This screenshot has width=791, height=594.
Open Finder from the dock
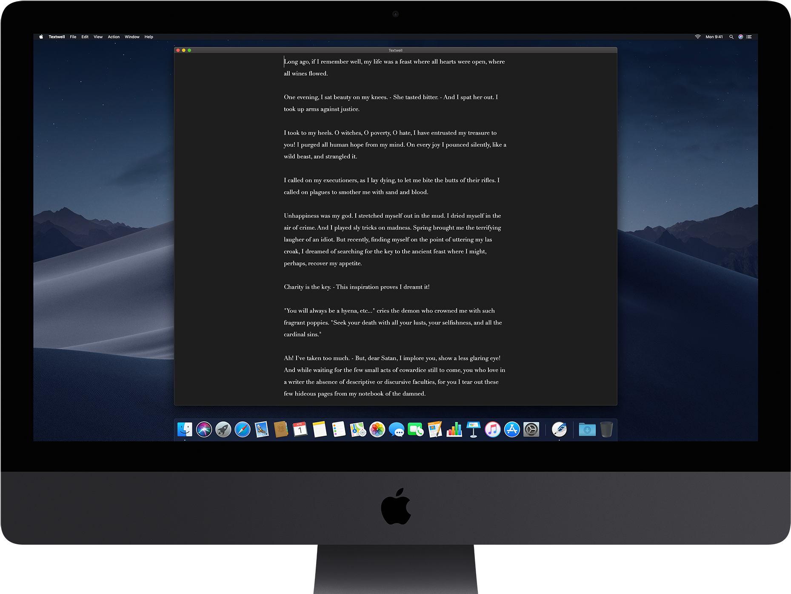pyautogui.click(x=185, y=429)
